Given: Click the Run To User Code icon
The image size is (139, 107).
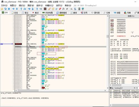Looking at the screenshot, I should (41, 9).
